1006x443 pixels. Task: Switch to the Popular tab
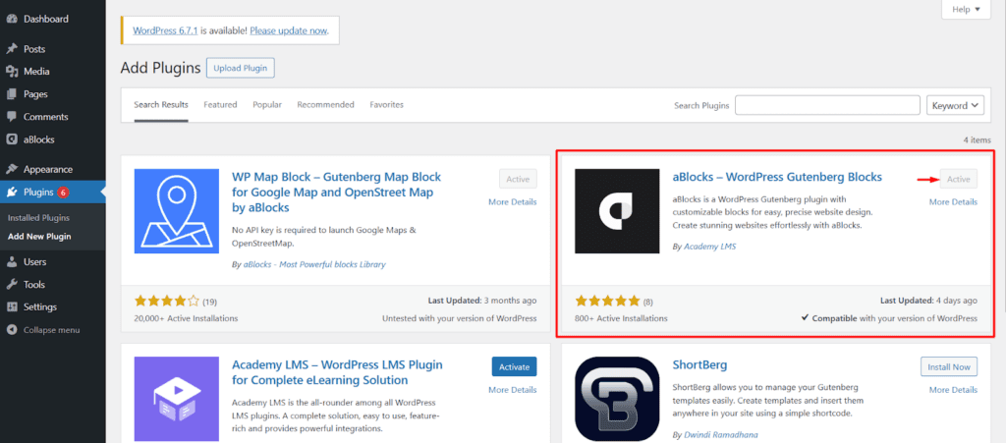267,104
